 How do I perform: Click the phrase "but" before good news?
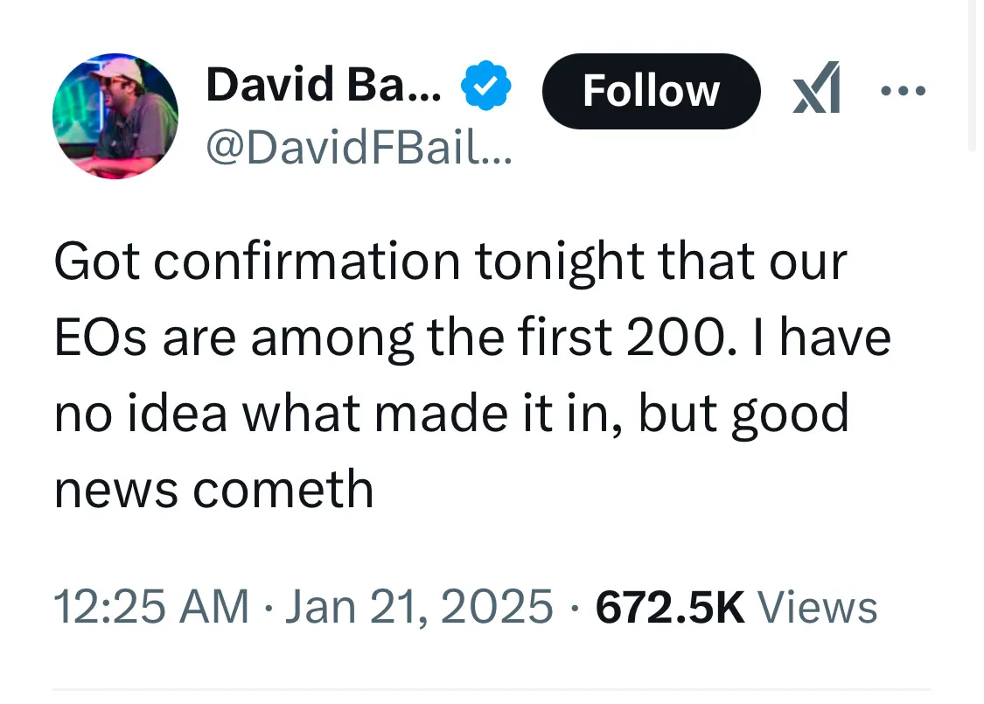coord(676,413)
